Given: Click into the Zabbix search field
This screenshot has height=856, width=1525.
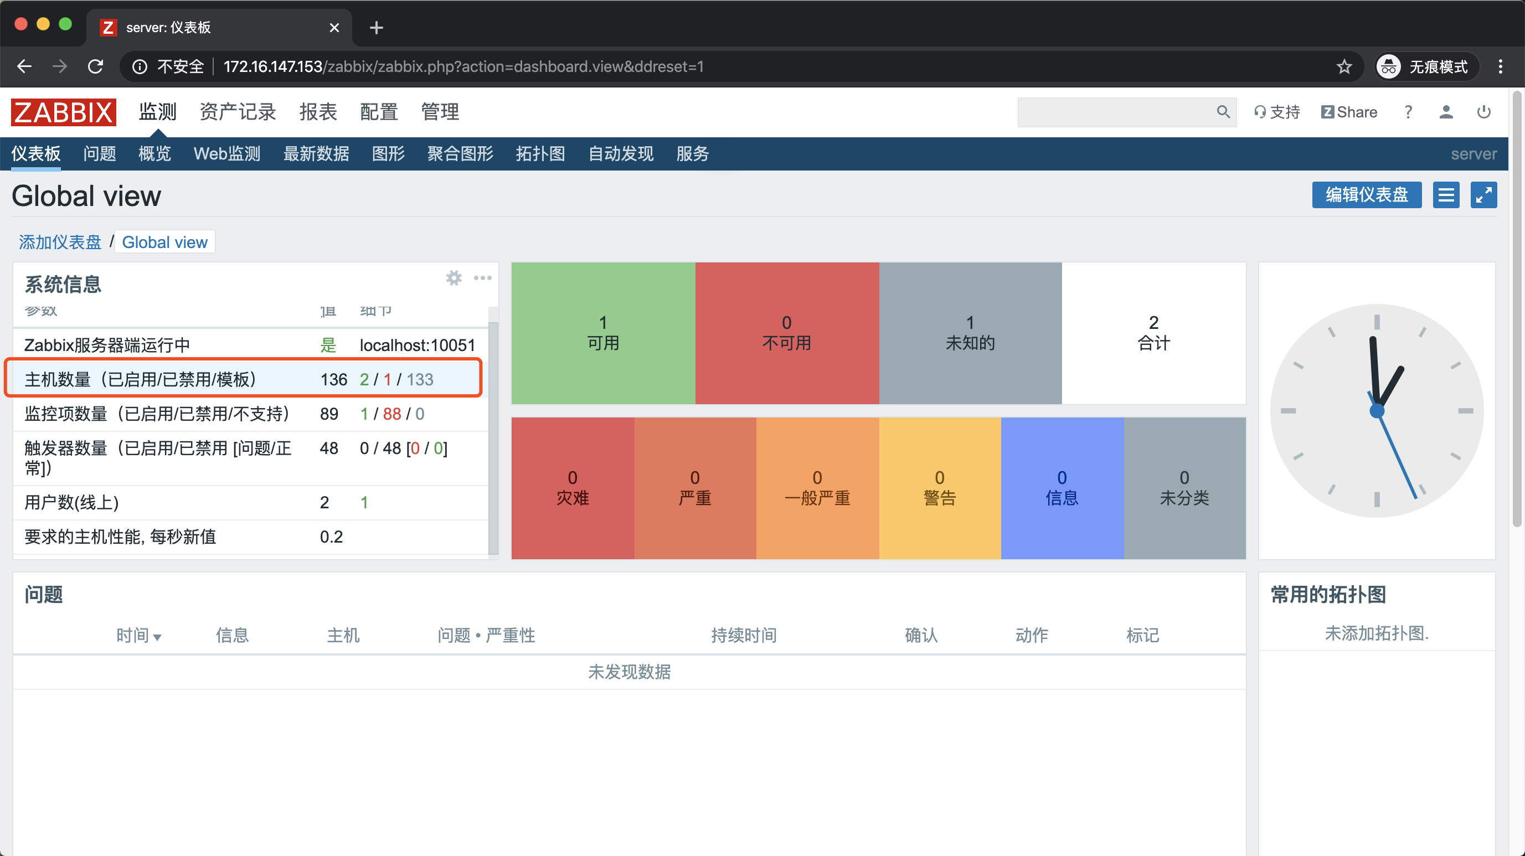Looking at the screenshot, I should 1113,112.
